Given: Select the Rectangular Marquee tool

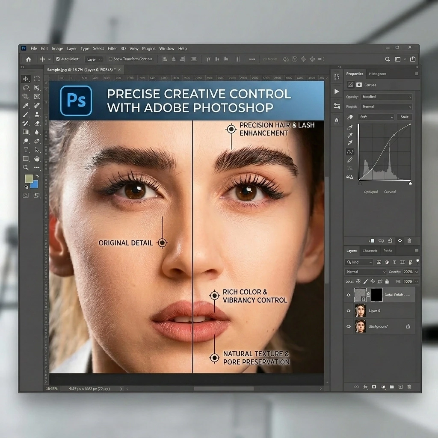Looking at the screenshot, I should [x=37, y=79].
